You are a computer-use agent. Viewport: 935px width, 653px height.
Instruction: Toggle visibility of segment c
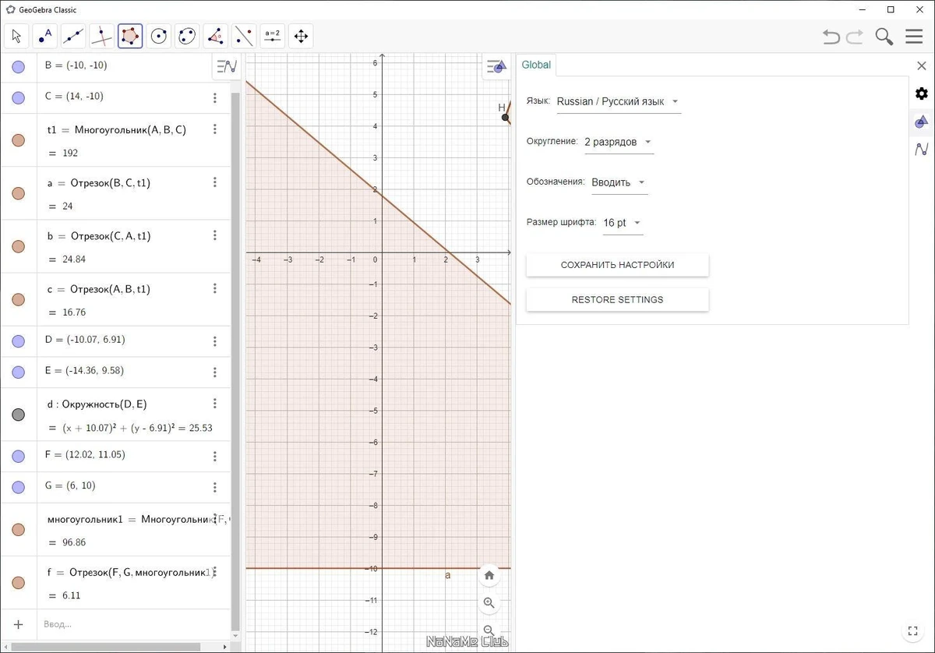click(x=18, y=299)
